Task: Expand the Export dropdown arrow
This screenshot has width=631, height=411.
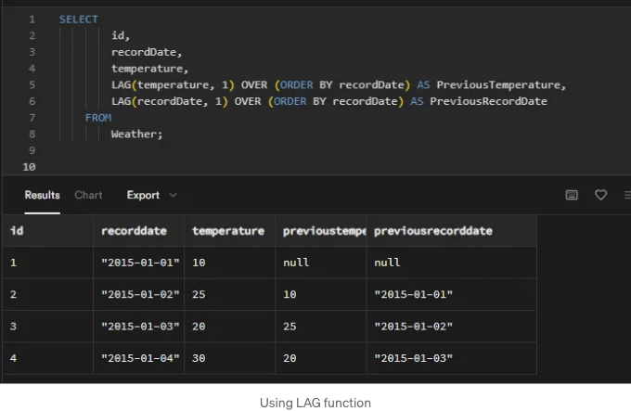Action: tap(173, 195)
